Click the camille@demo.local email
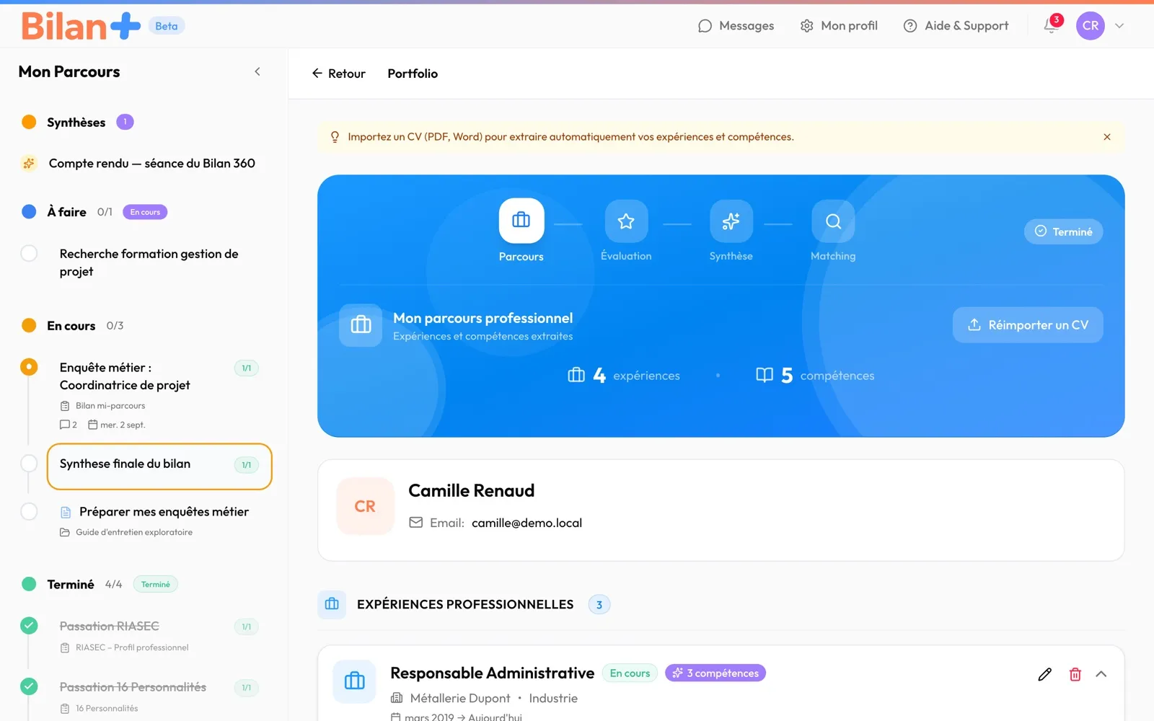 (527, 523)
